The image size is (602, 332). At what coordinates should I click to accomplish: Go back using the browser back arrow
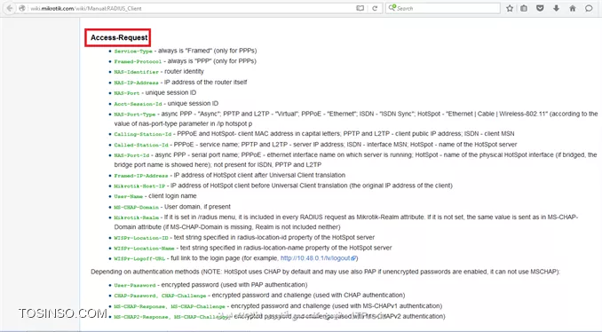click(9, 8)
